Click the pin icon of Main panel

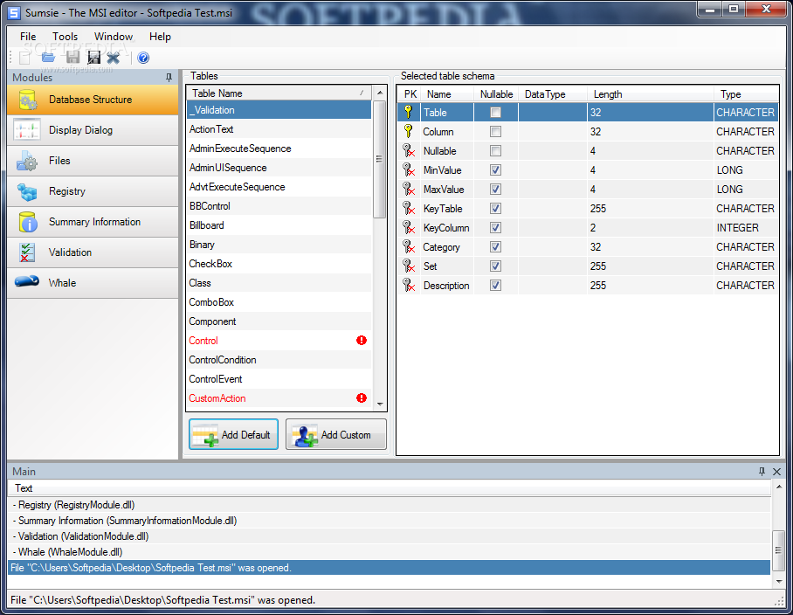tap(762, 472)
